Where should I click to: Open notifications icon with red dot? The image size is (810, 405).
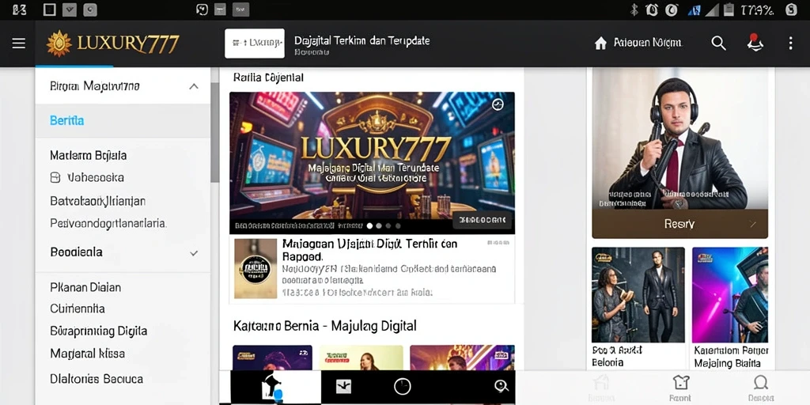tap(755, 43)
